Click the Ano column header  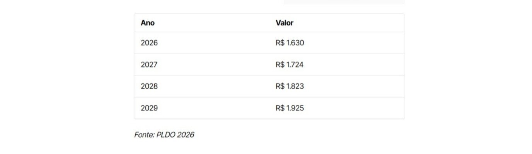pyautogui.click(x=148, y=23)
